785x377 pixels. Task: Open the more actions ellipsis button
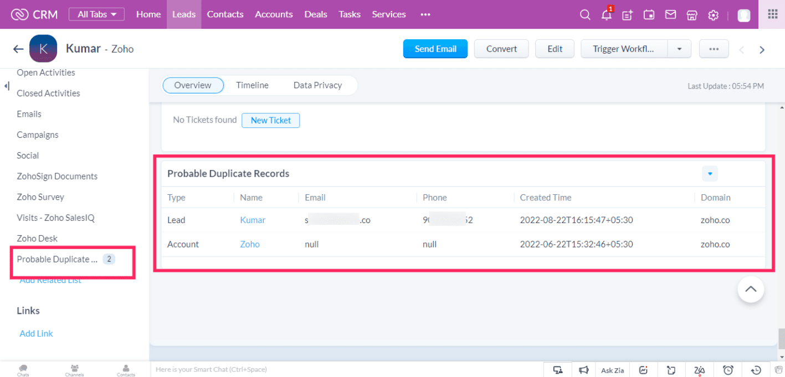pos(714,49)
